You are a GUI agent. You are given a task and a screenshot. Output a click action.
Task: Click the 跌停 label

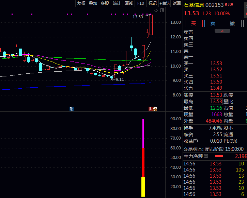point(228,95)
